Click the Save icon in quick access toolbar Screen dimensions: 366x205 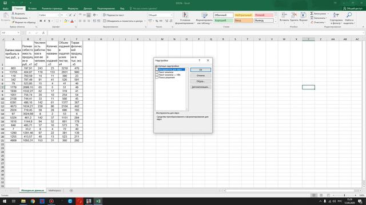[5, 3]
